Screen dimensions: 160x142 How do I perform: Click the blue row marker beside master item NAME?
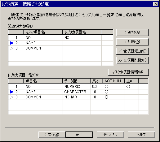(11, 43)
